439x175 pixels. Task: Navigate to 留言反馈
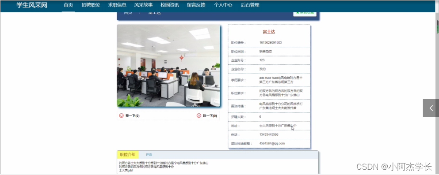[x=196, y=5]
